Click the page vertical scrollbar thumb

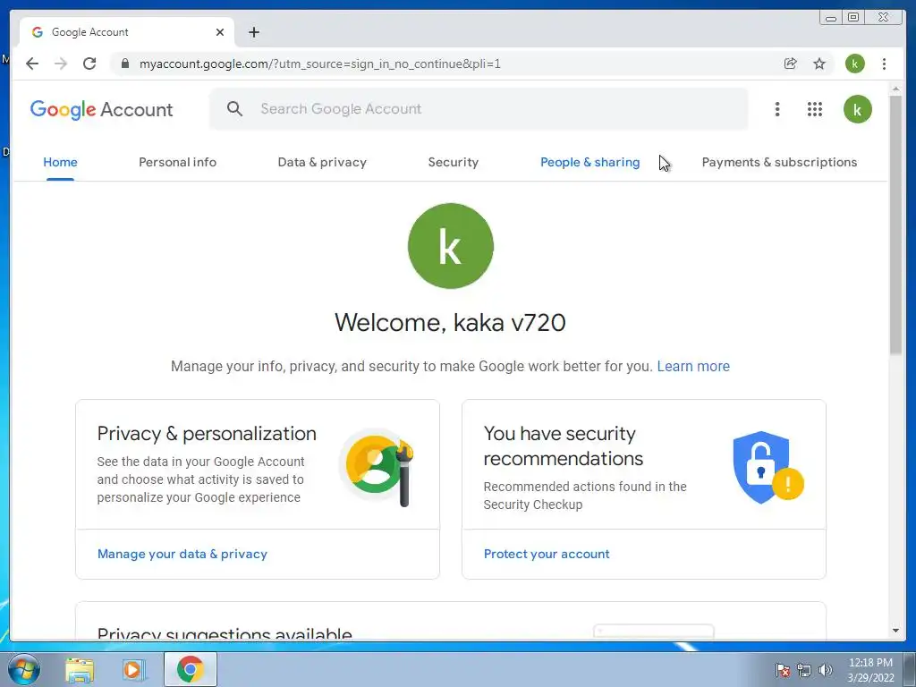(895, 225)
